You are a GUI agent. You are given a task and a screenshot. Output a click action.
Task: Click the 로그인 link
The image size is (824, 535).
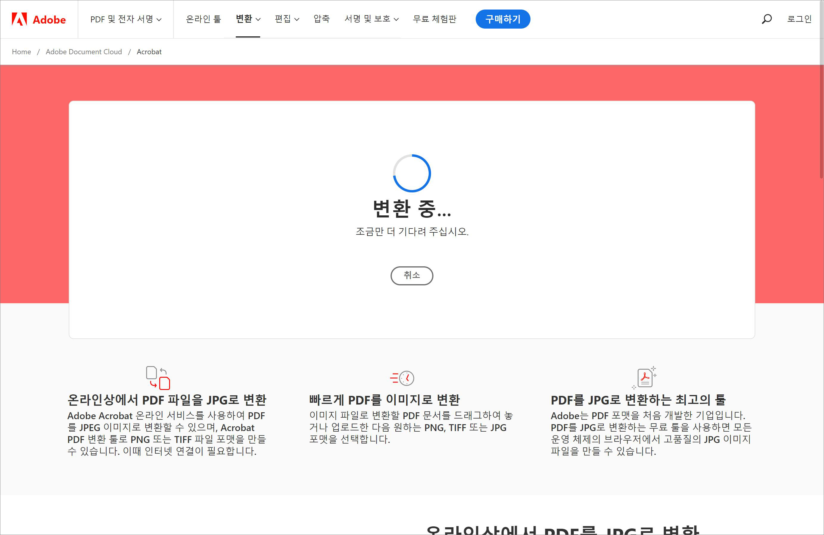pyautogui.click(x=799, y=19)
